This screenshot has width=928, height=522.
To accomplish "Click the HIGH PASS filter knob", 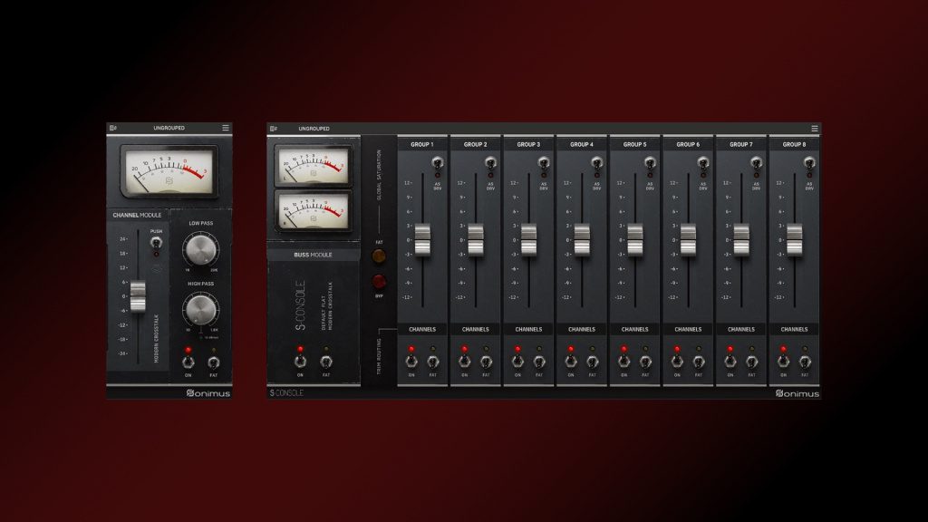I will pyautogui.click(x=200, y=310).
